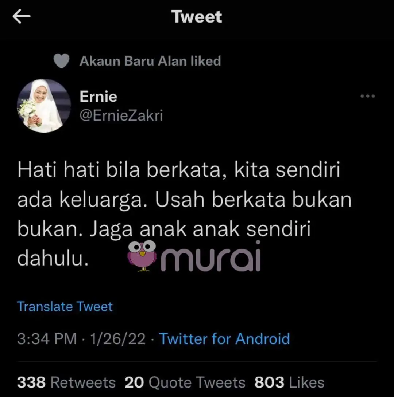Click 'Translate Tweet' link
394x397 pixels.
point(65,306)
